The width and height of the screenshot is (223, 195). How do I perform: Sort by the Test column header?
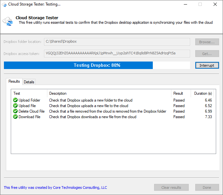click(29, 93)
